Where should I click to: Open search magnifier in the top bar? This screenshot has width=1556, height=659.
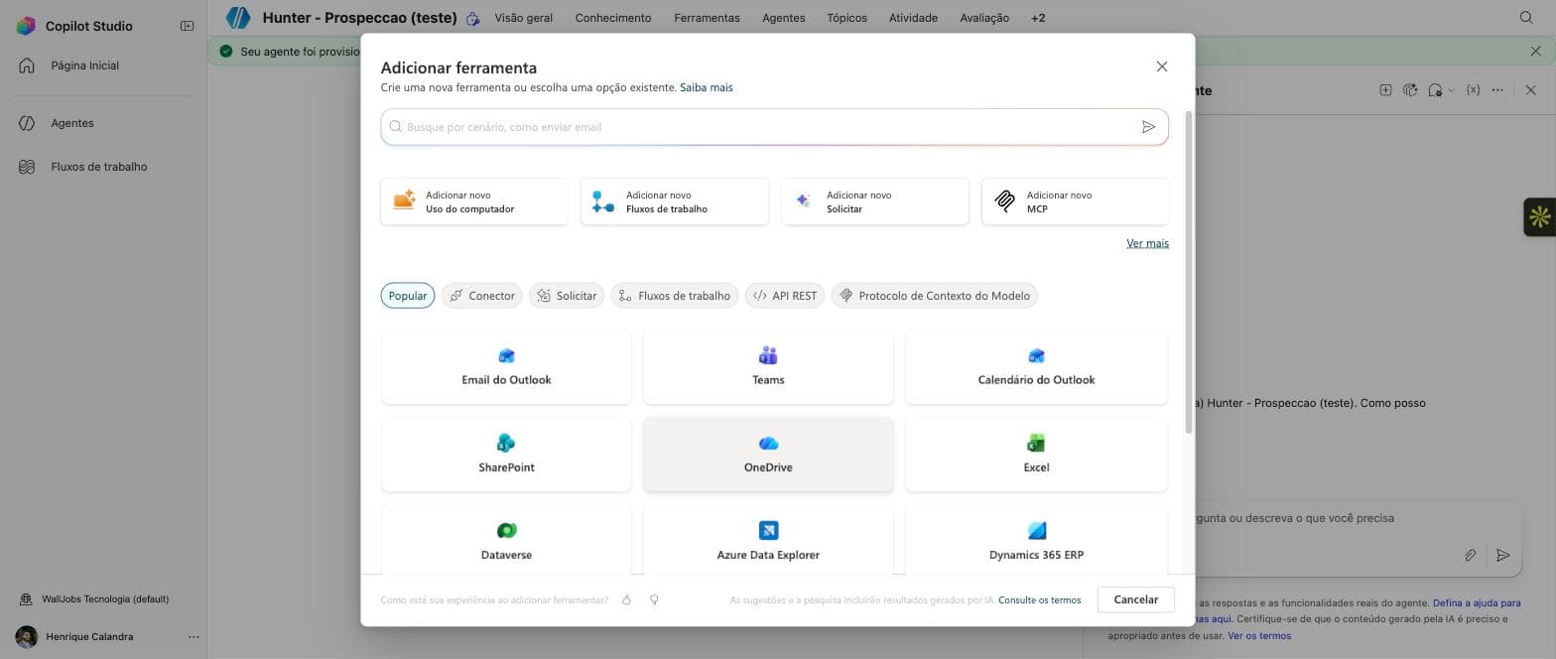tap(1527, 18)
